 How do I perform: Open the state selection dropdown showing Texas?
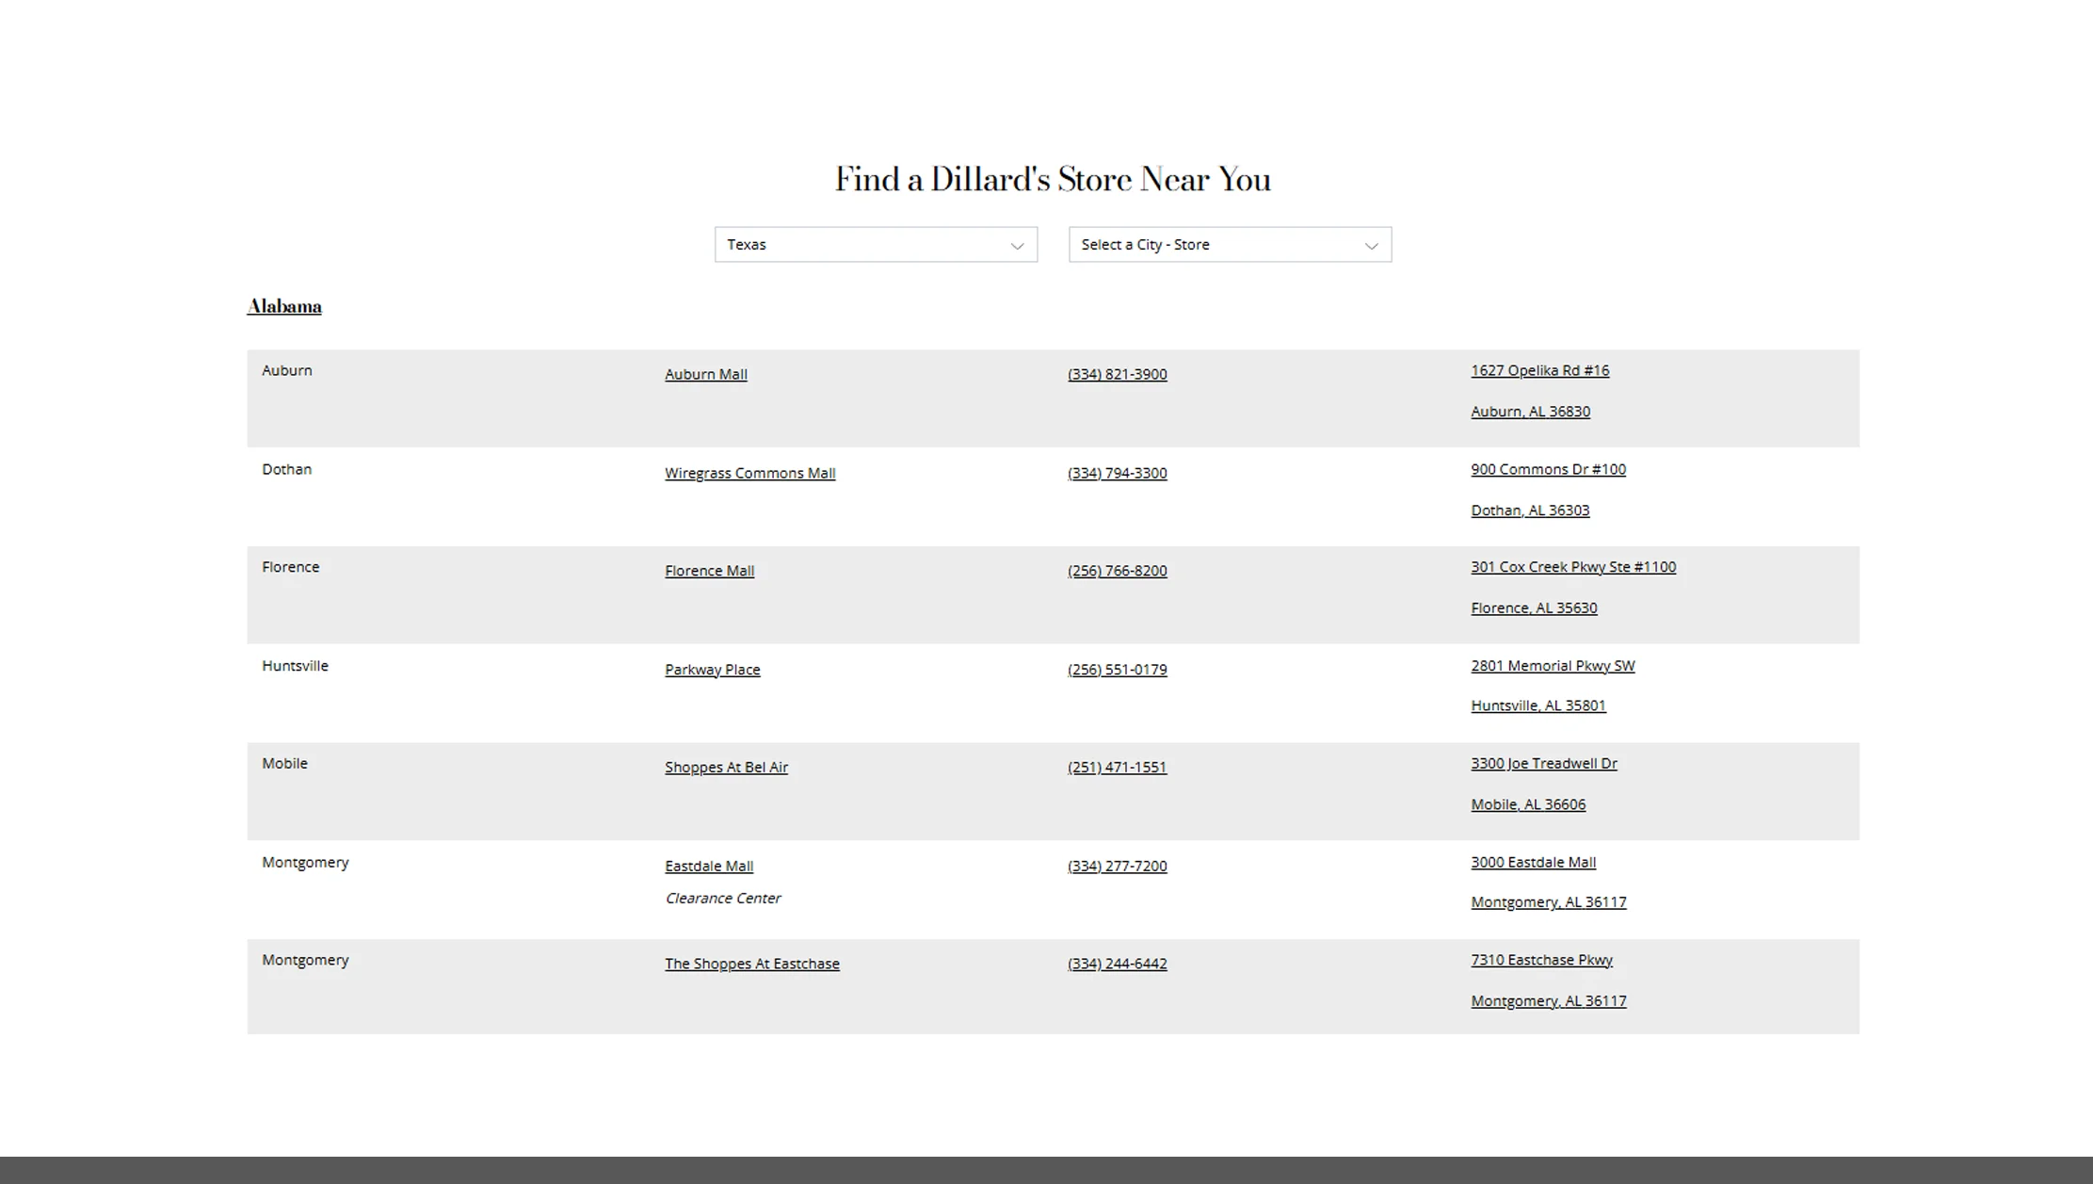coord(876,244)
